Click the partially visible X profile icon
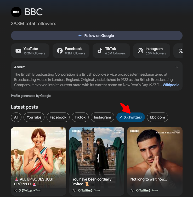 pyautogui.click(x=180, y=51)
